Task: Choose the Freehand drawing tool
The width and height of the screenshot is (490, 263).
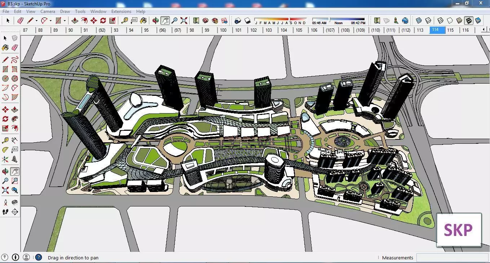Action: 14,60
